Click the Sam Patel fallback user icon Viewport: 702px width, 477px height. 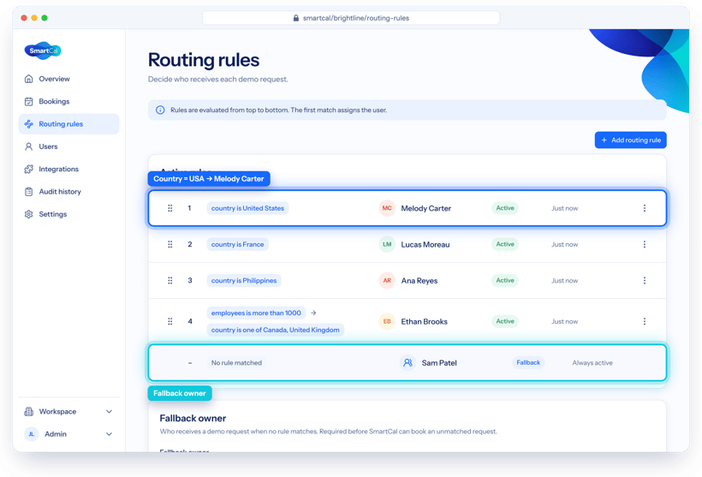(408, 363)
